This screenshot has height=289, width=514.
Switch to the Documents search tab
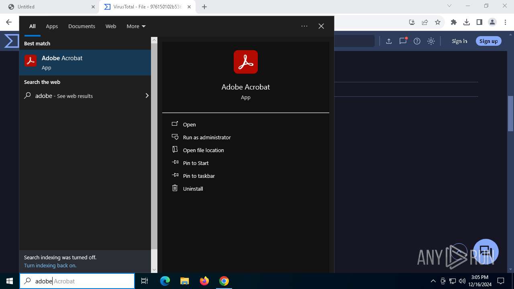tap(82, 26)
